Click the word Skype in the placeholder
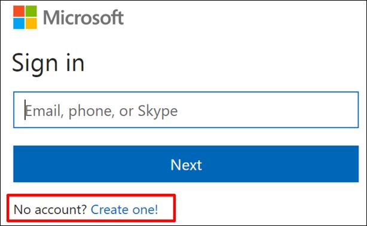Viewport: 367px width, 226px height. pyautogui.click(x=158, y=111)
